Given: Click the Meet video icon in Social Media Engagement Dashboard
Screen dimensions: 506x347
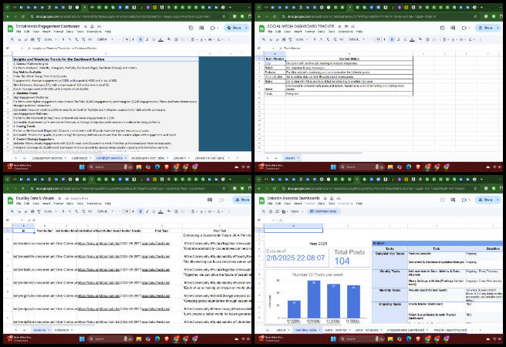Looking at the screenshot, I should tap(213, 28).
